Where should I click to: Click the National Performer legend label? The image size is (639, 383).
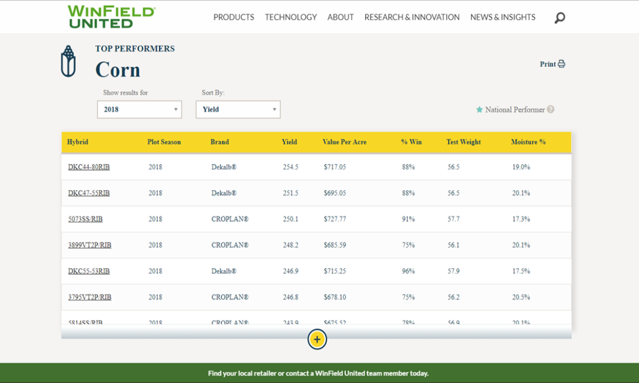pyautogui.click(x=515, y=110)
